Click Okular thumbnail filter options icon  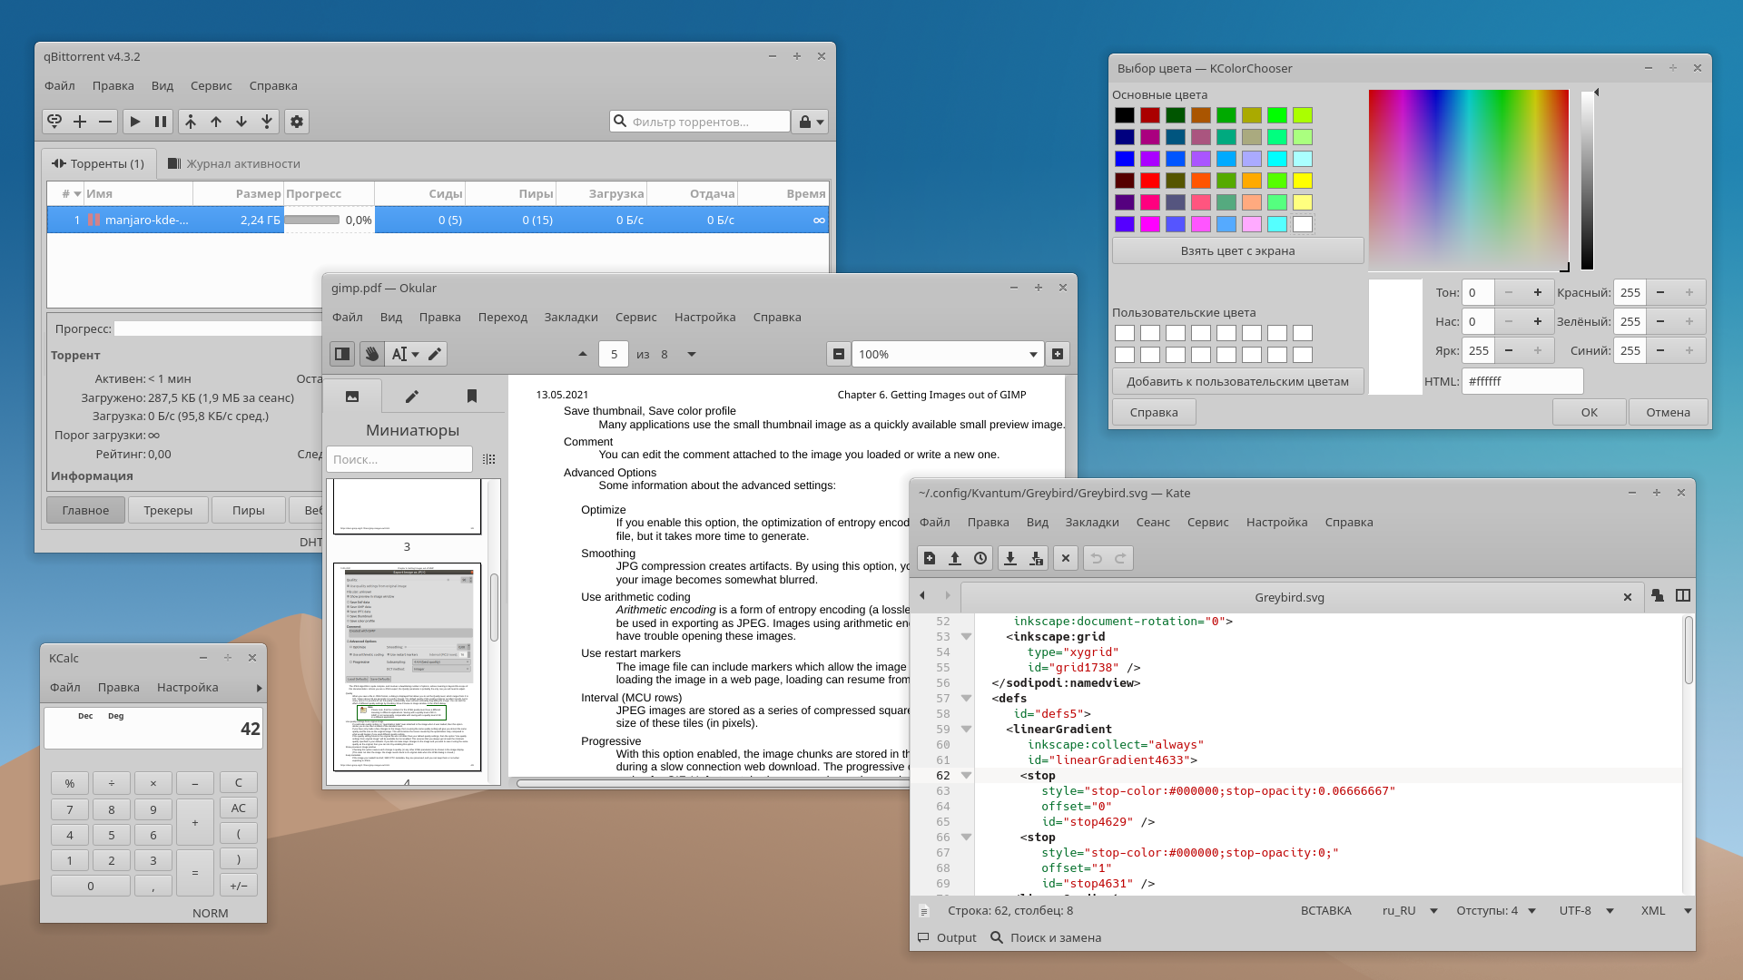point(489,459)
